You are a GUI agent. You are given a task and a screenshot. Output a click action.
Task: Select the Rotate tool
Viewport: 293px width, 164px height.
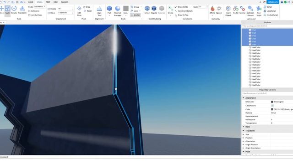(14, 10)
